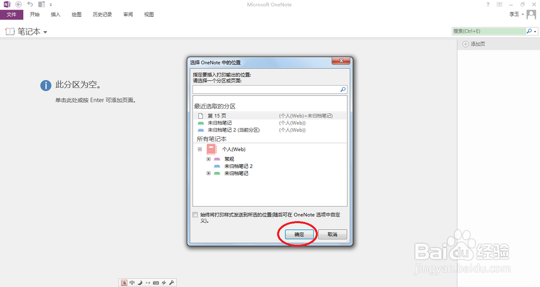Click the page icon beside 第 15 页
This screenshot has width=540, height=287.
point(201,116)
